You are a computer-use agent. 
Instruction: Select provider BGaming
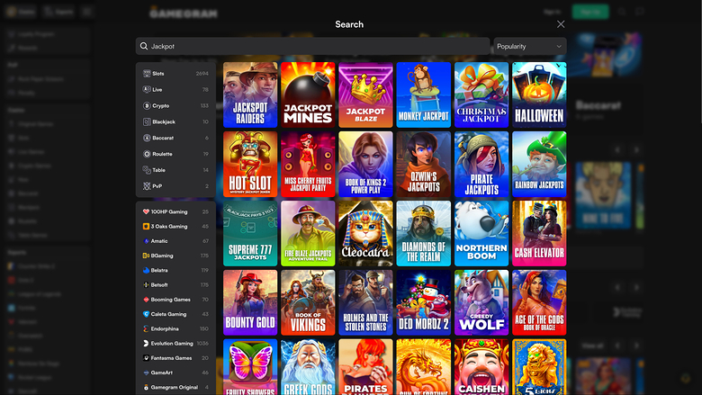coord(175,256)
